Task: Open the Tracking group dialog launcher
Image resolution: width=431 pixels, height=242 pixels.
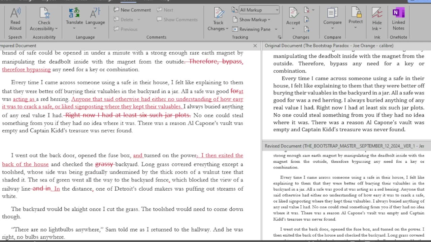Action: coord(279,37)
